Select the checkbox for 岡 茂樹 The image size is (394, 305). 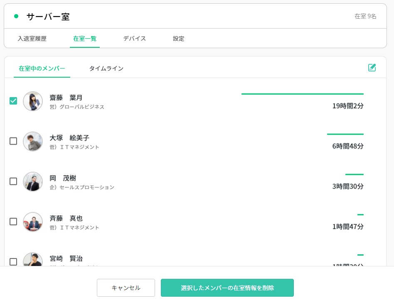13,182
